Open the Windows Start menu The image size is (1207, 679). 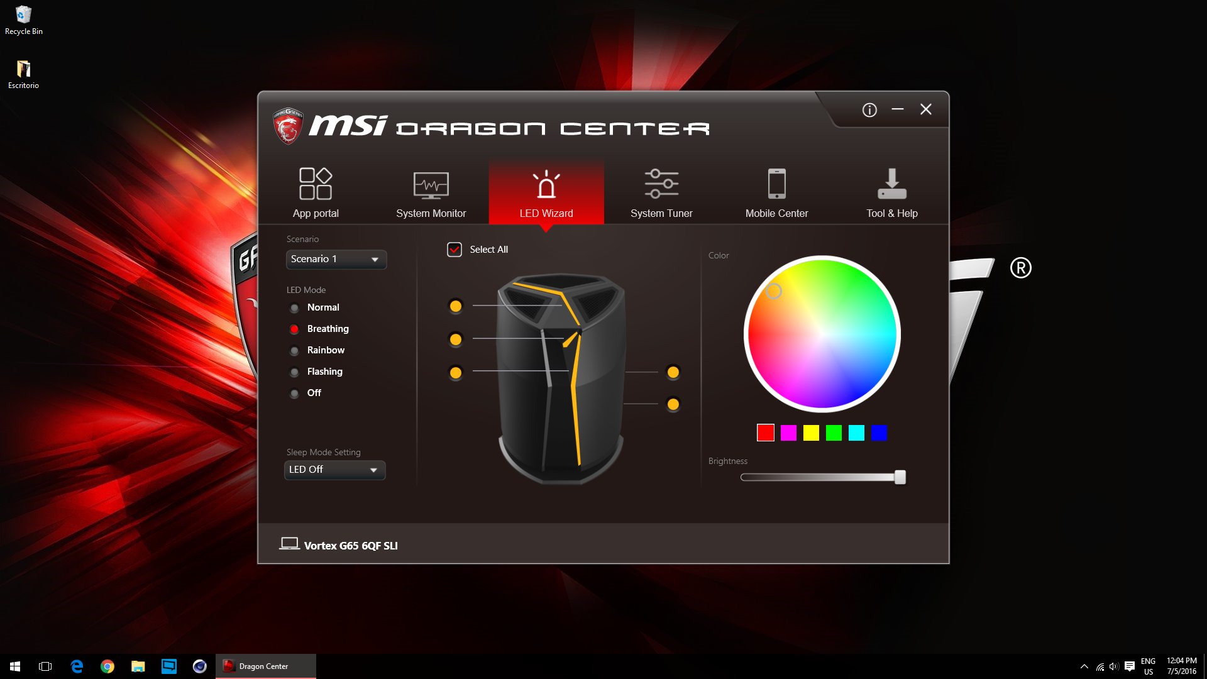point(15,666)
